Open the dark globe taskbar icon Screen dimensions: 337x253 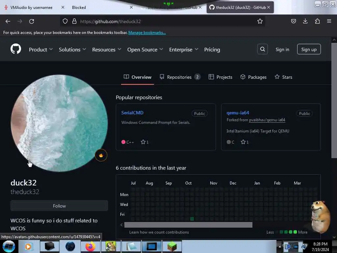click(x=70, y=246)
